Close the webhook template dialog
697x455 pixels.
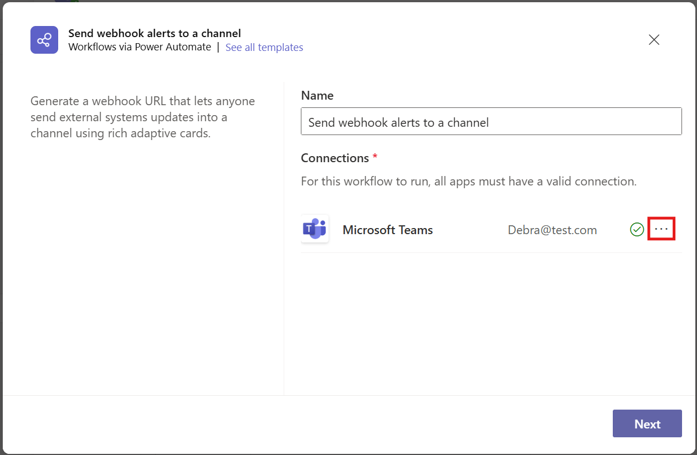[x=654, y=40]
